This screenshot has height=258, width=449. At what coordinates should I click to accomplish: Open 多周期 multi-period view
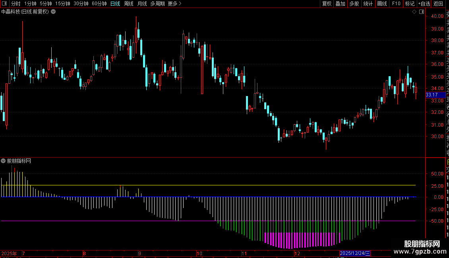(x=157, y=4)
